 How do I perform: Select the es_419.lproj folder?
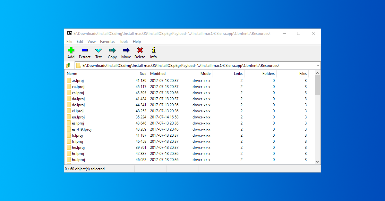81,129
